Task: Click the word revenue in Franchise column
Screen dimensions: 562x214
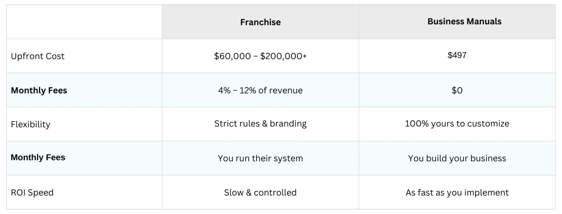Action: pyautogui.click(x=286, y=90)
